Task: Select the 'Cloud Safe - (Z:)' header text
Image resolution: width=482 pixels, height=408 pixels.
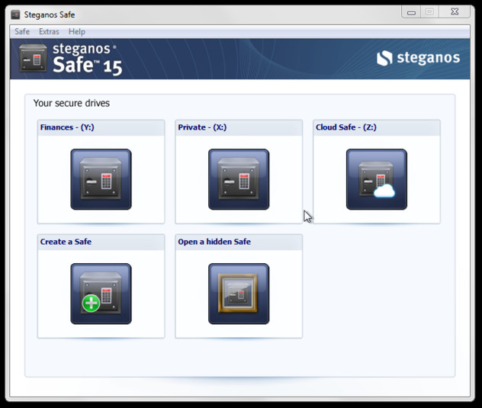Action: (x=345, y=127)
